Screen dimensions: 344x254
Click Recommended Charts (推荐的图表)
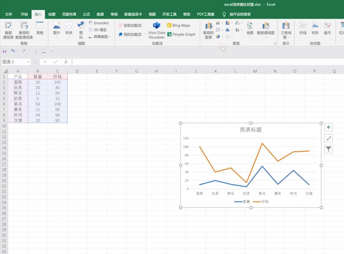(x=208, y=30)
